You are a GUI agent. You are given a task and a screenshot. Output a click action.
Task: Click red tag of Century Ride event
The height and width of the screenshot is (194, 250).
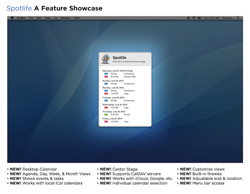click(106, 76)
